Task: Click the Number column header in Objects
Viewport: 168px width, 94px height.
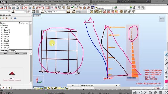Action: [24, 23]
